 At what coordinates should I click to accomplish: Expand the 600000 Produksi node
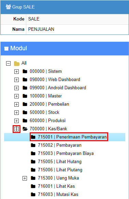[x=16, y=121]
